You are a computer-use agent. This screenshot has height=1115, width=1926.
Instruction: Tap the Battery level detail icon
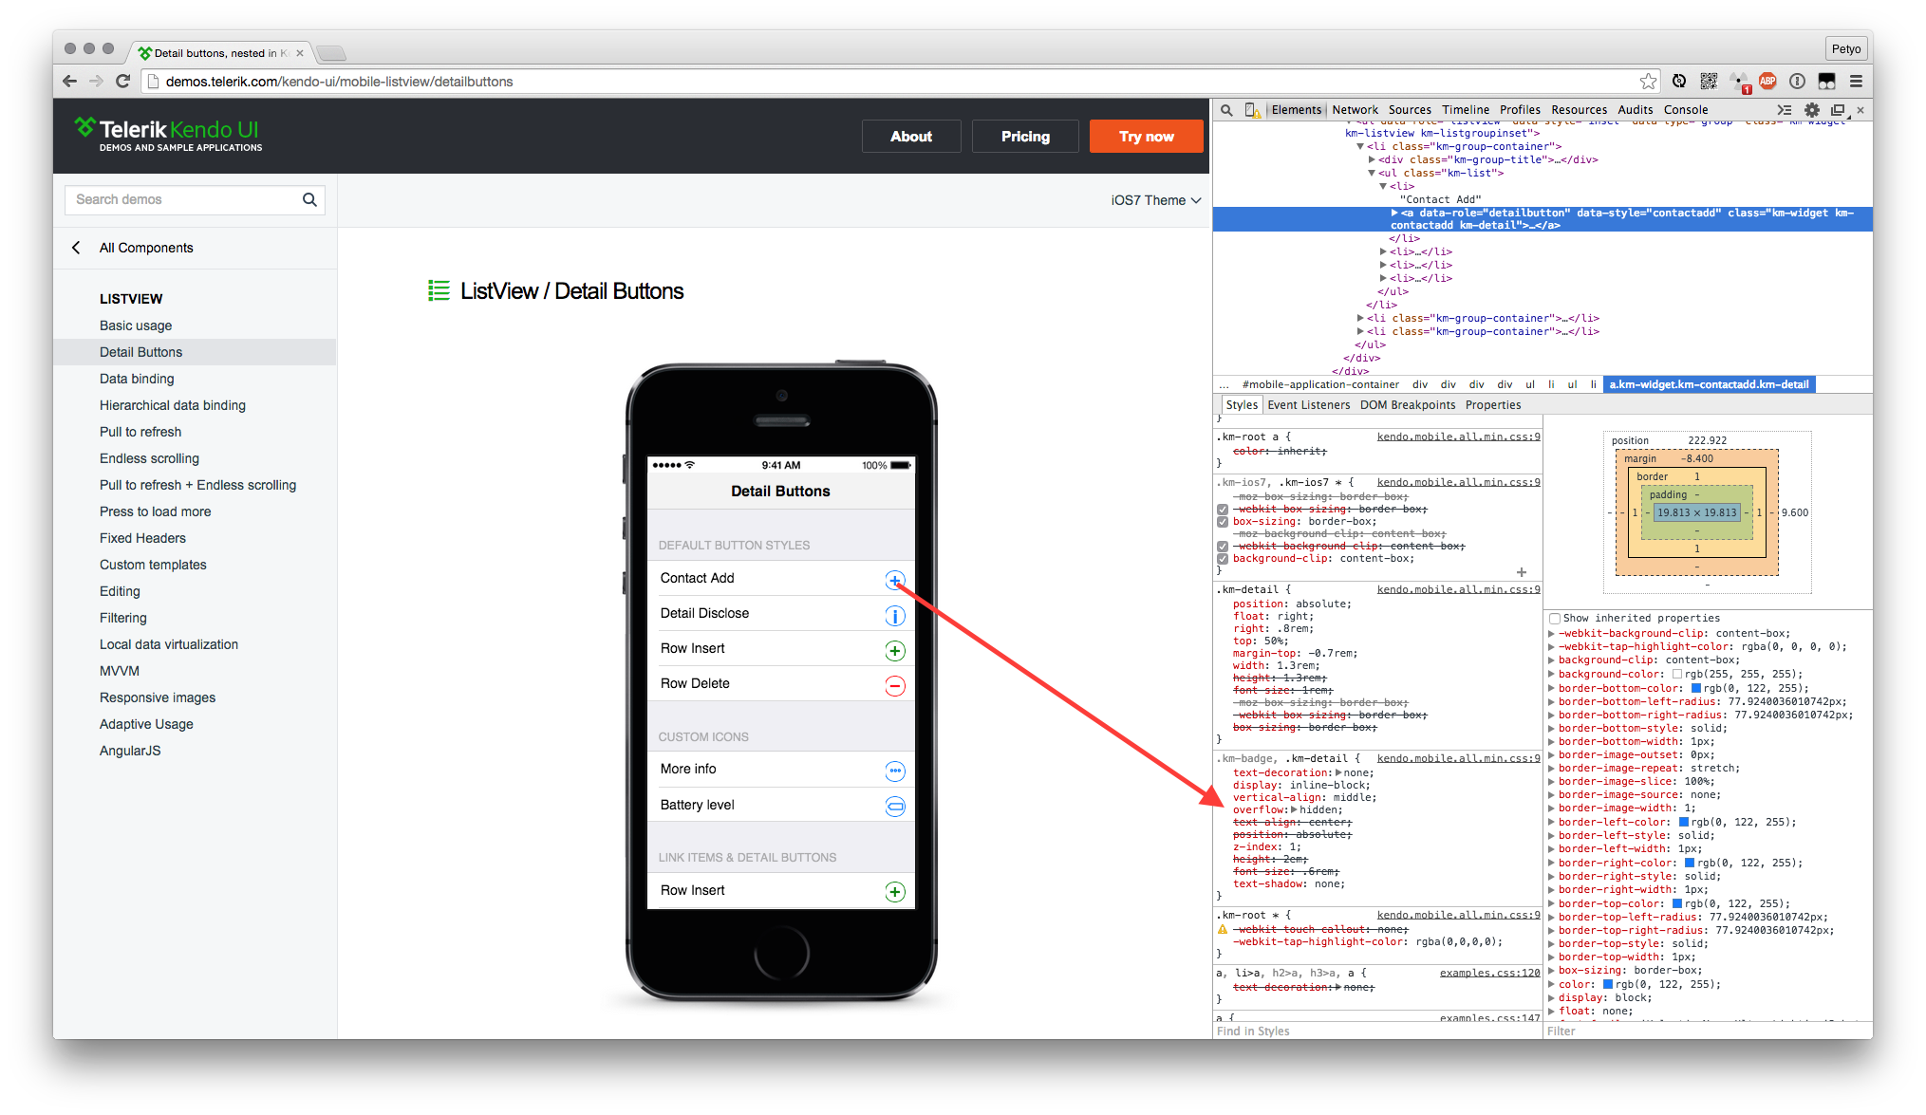894,807
